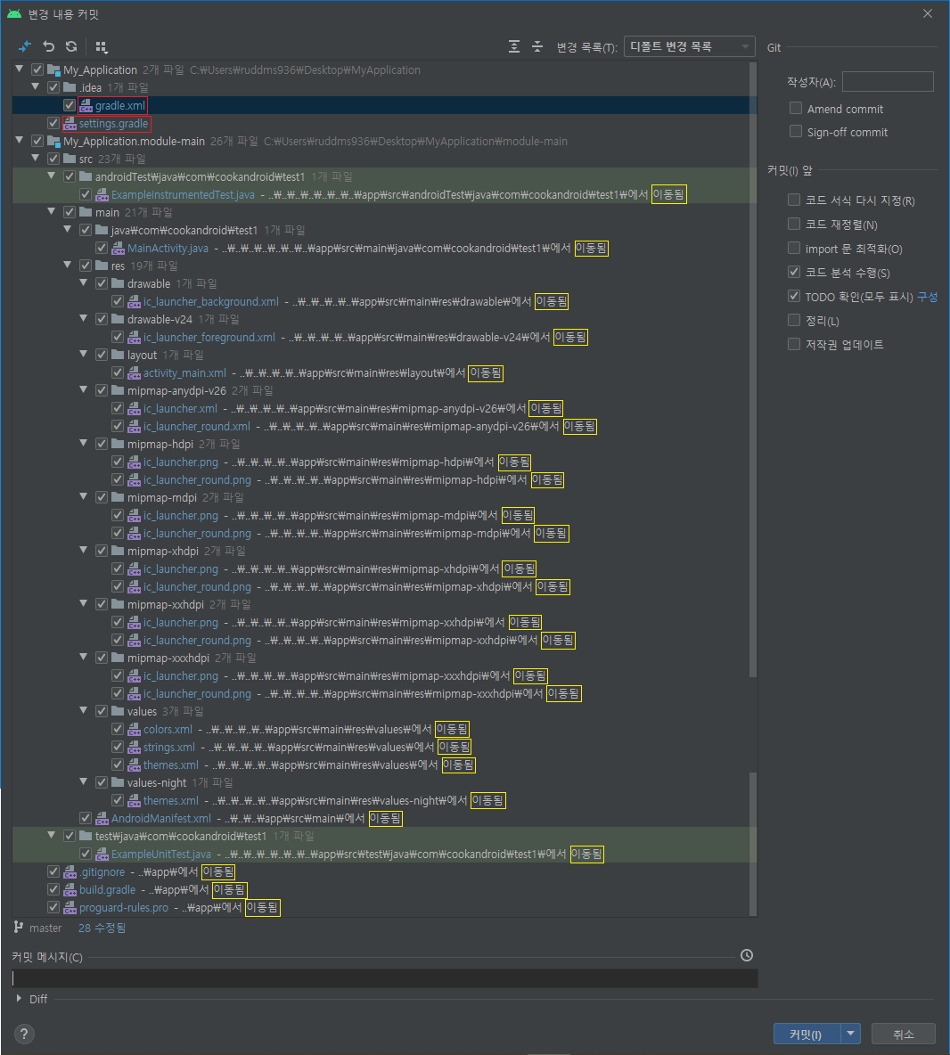Image resolution: width=950 pixels, height=1055 pixels.
Task: Click the Expand All icon
Action: pos(514,46)
